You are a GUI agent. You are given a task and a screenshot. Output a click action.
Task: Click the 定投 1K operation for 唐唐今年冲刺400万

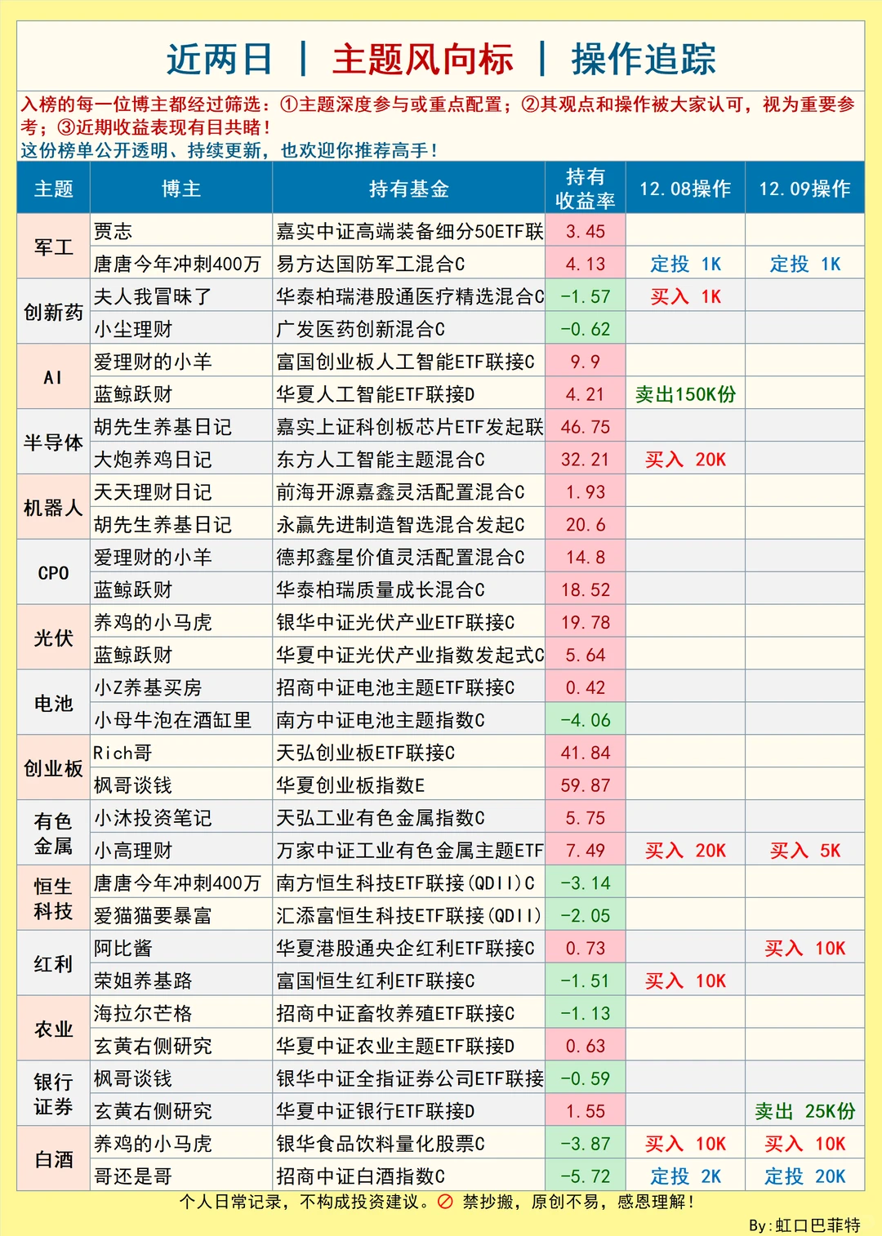[685, 264]
